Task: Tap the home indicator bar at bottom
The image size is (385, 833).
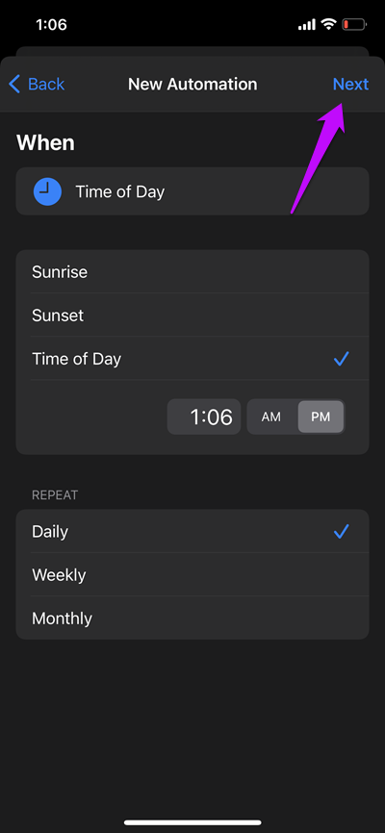Action: (192, 822)
